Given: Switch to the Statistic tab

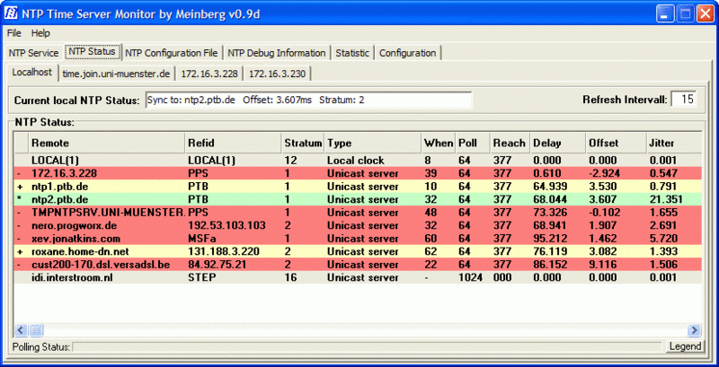Looking at the screenshot, I should (352, 53).
